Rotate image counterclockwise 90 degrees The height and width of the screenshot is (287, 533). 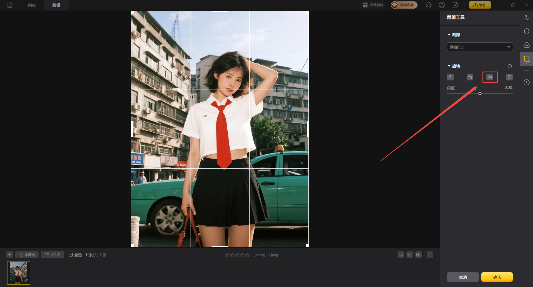(x=450, y=77)
